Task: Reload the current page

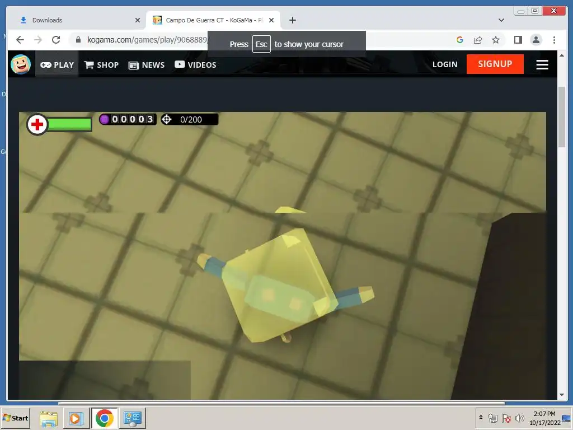Action: tap(56, 40)
